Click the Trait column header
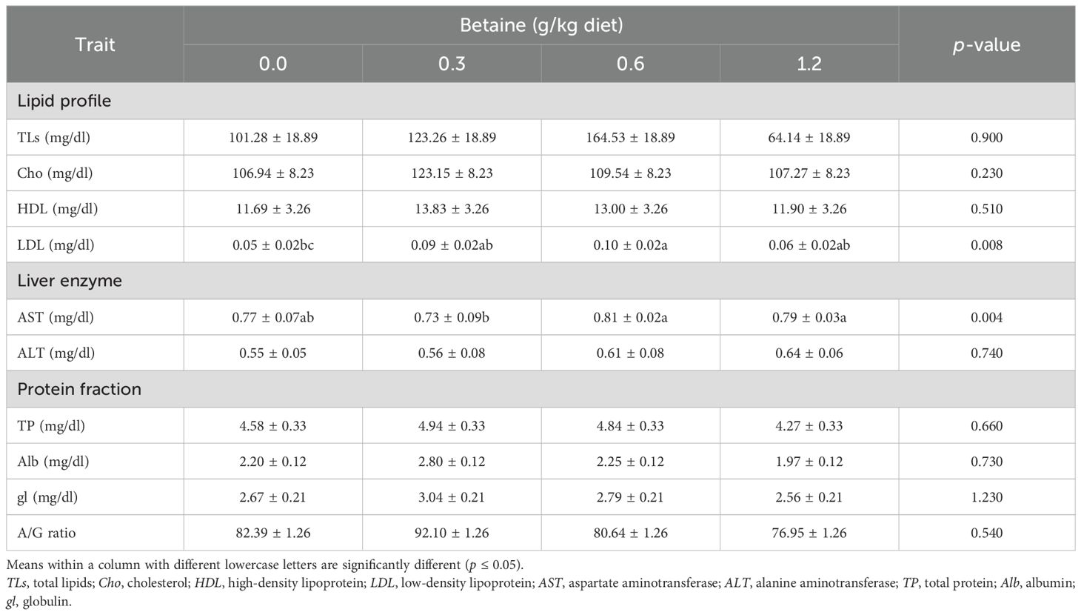 (x=95, y=44)
